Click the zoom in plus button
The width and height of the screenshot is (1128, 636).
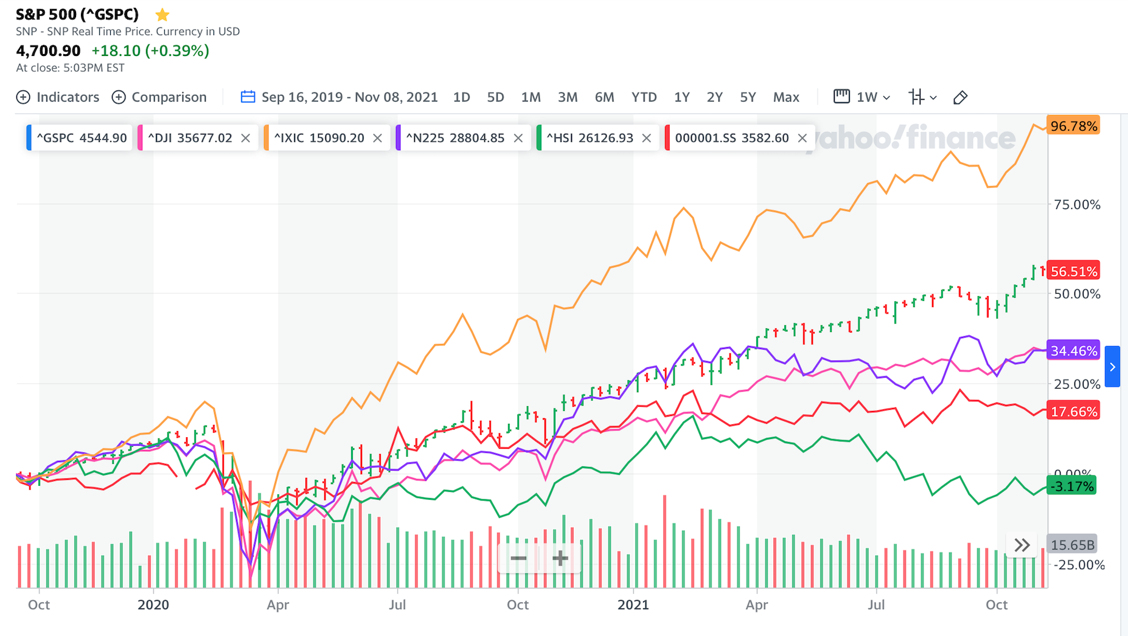(x=560, y=558)
